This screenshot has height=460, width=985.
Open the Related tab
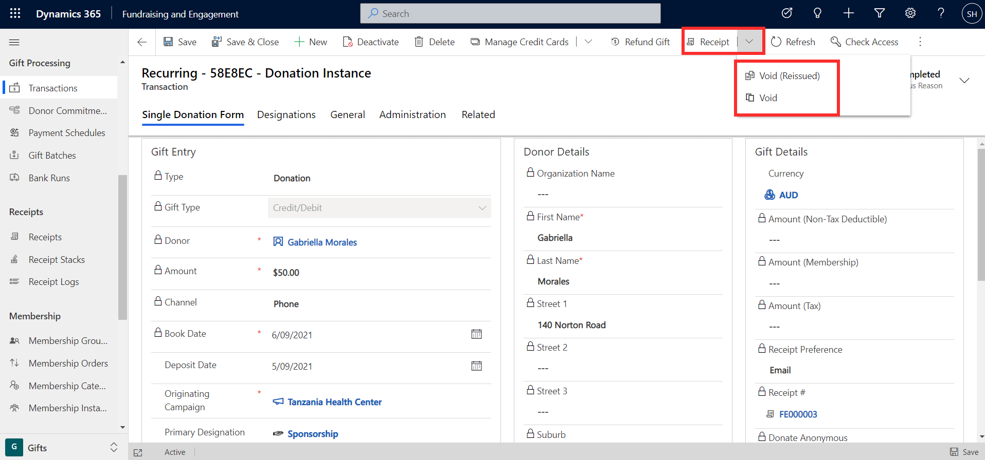coord(478,115)
